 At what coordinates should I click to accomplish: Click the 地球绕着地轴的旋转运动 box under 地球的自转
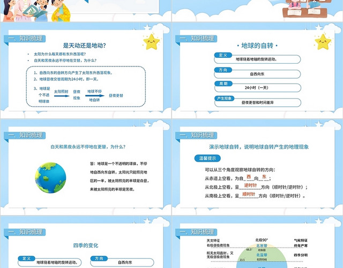click(x=257, y=59)
